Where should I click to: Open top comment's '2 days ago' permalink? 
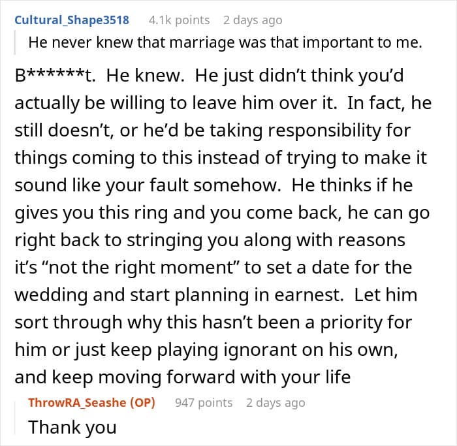point(253,20)
